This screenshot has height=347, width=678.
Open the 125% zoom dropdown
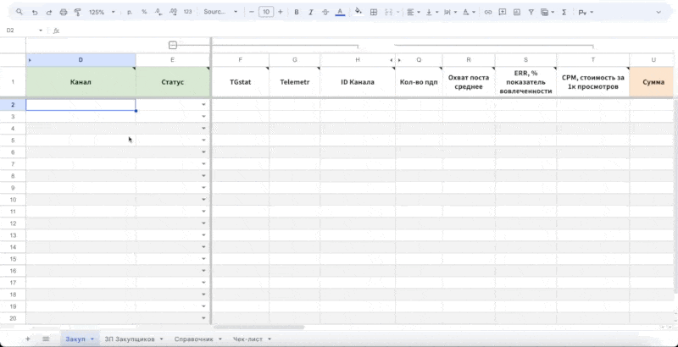pos(102,12)
